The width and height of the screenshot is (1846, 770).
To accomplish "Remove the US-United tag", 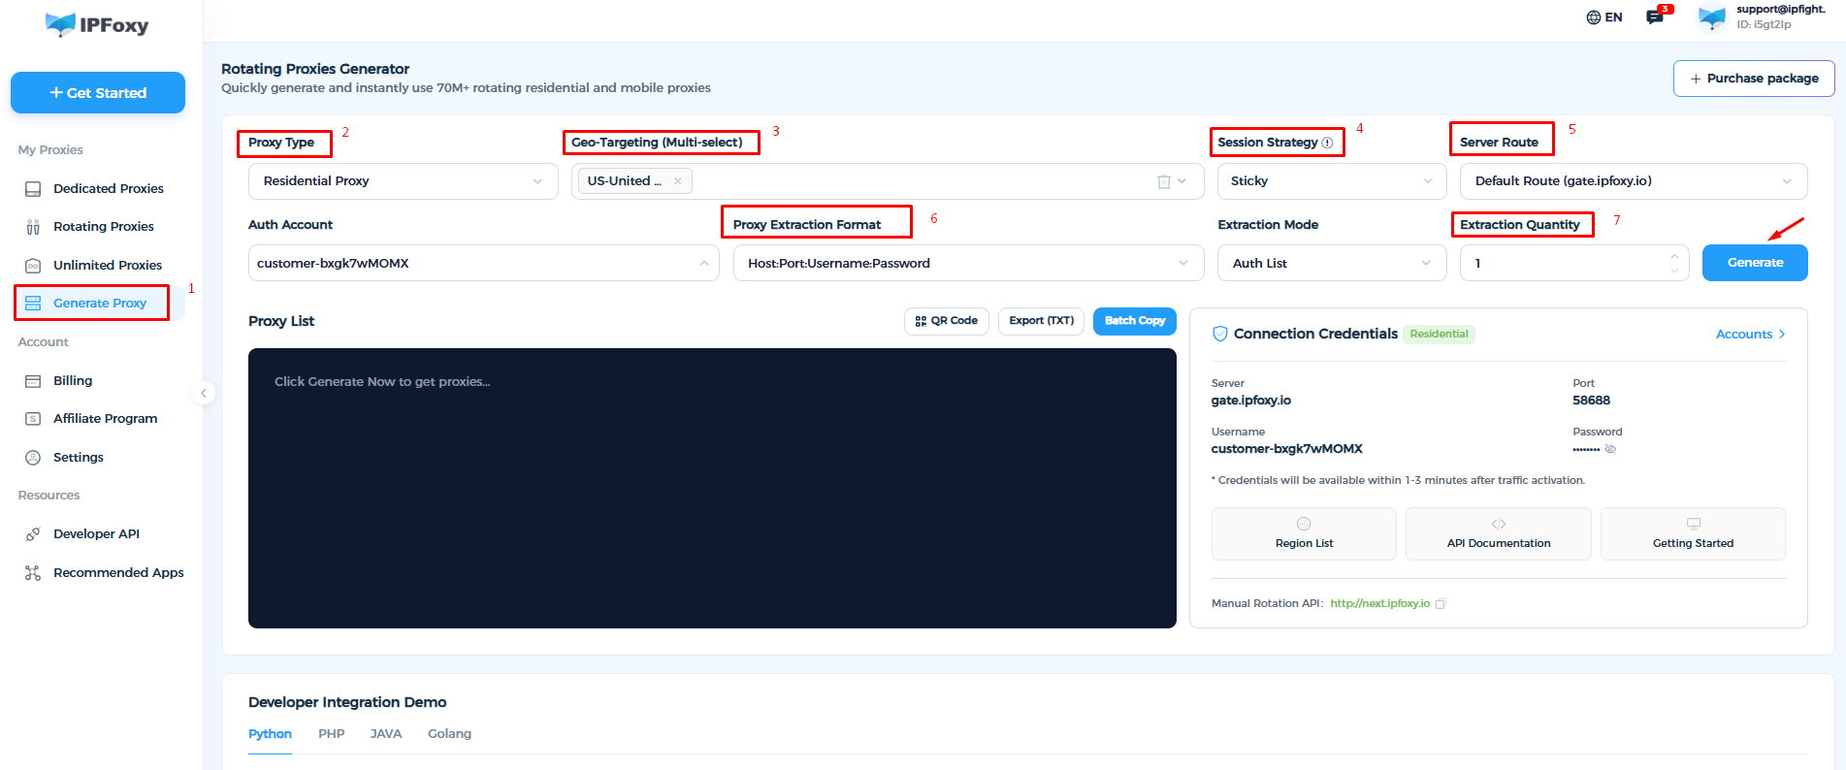I will (677, 181).
